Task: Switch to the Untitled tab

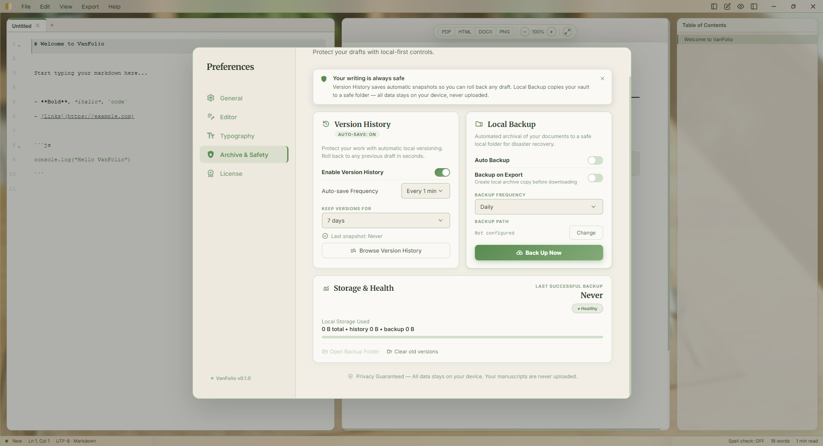Action: (x=21, y=25)
